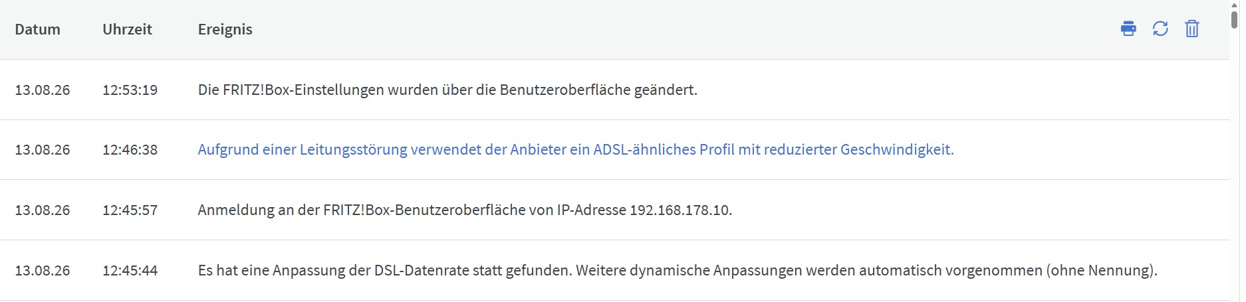1246x302 pixels.
Task: Select the date beside the 12:45:57 entry
Action: pos(43,210)
